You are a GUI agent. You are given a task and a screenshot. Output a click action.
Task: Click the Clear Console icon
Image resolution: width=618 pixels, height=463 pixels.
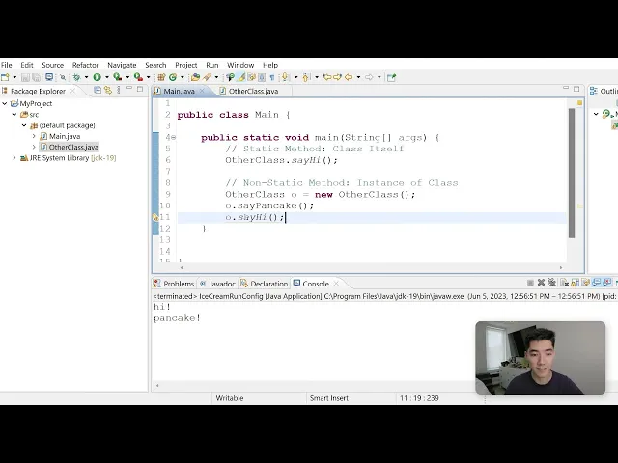(564, 283)
